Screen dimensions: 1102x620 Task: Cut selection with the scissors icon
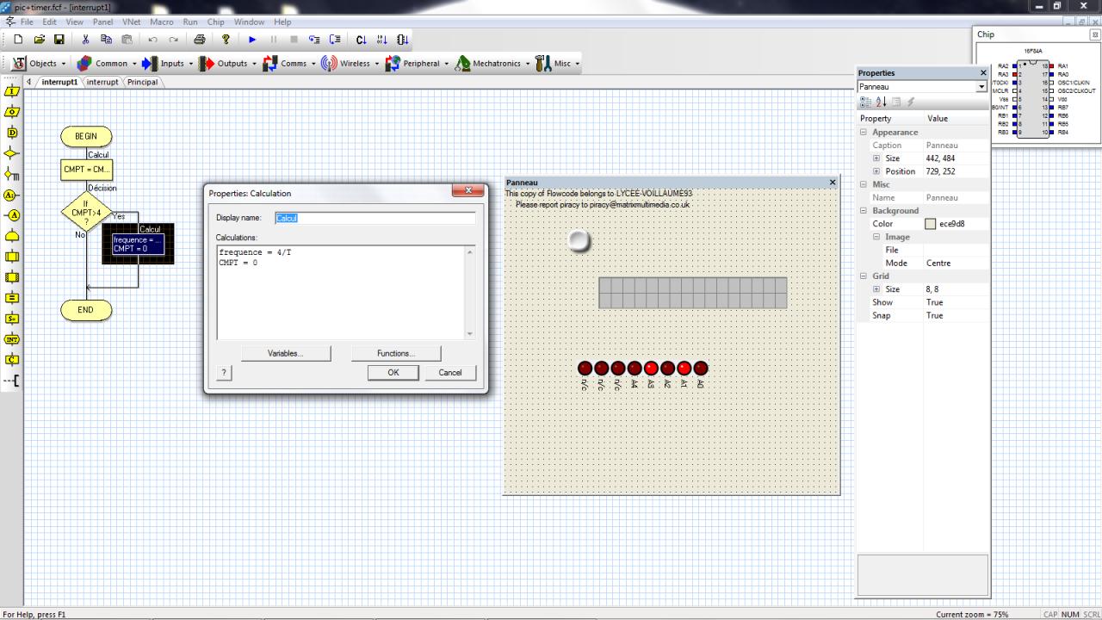[x=85, y=40]
